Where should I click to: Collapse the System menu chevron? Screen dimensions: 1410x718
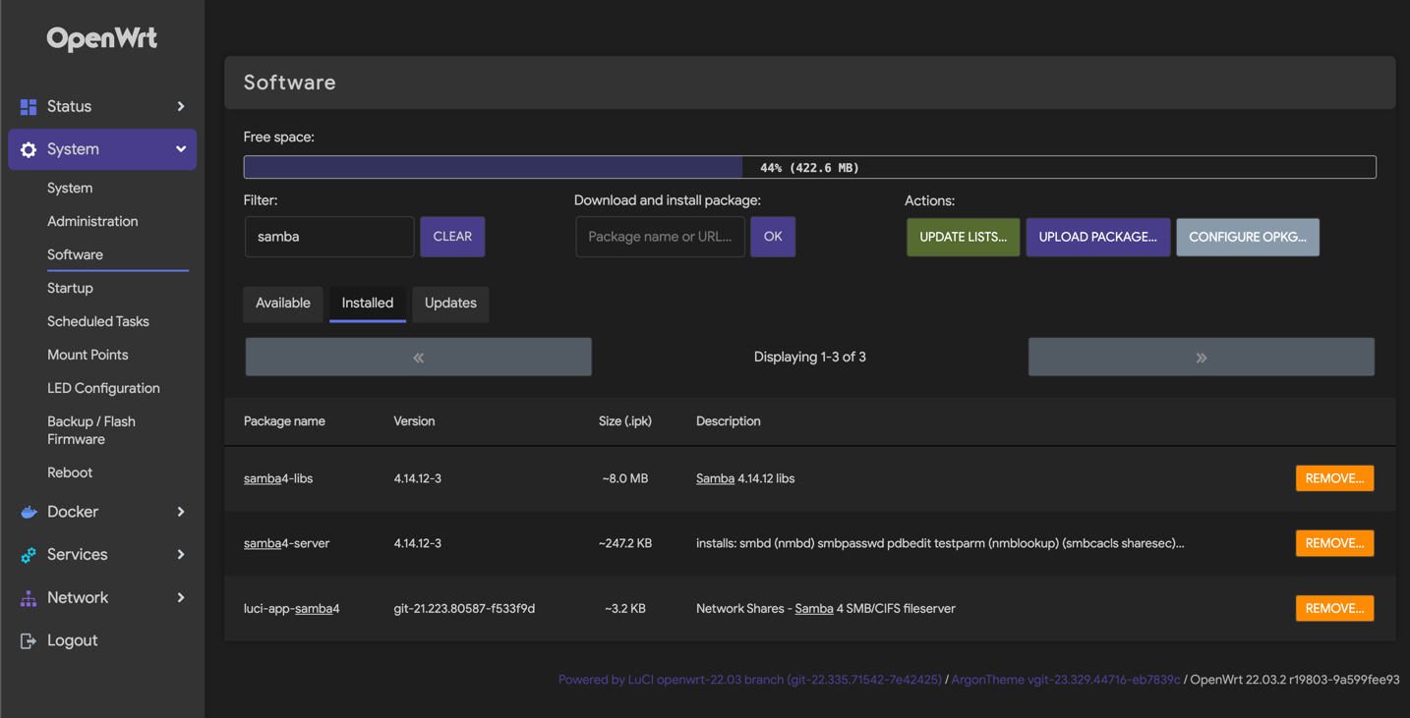[181, 149]
